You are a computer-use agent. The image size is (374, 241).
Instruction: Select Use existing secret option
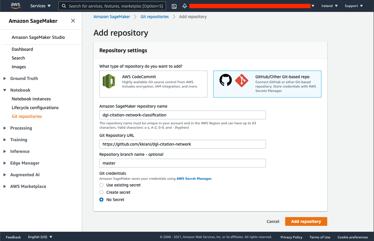[101, 185]
